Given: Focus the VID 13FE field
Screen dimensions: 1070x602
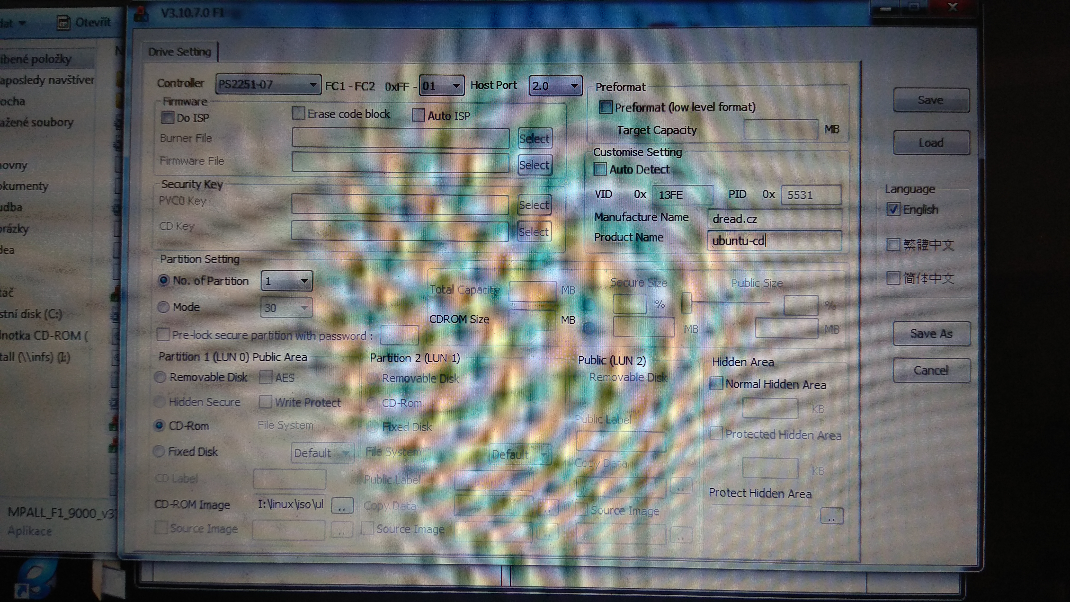Looking at the screenshot, I should click(x=682, y=195).
